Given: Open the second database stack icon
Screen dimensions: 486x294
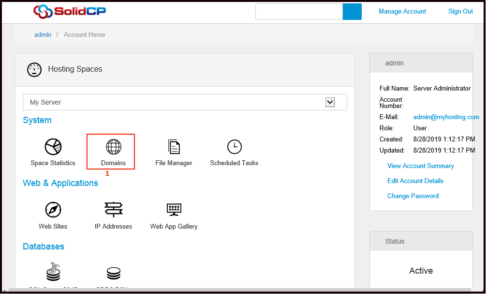Looking at the screenshot, I should click(x=113, y=274).
